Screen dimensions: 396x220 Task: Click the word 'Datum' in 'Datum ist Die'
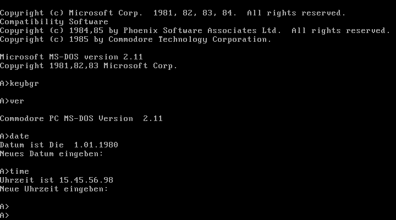12,145
